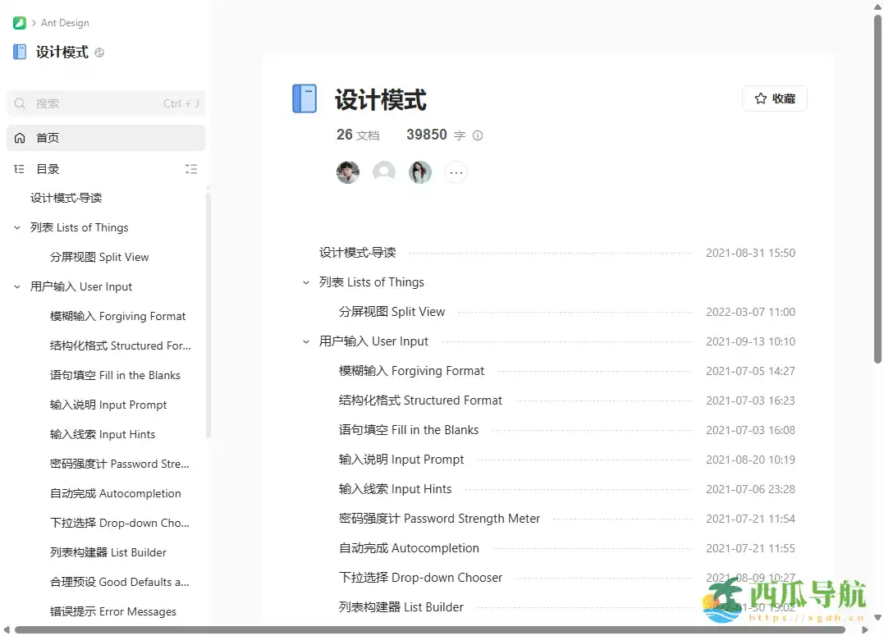This screenshot has width=884, height=636.
Task: Click the collapse-all icon at right of 目录 row
Action: [x=192, y=169]
